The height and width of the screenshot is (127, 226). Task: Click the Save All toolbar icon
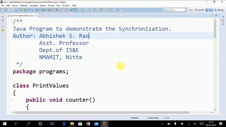[13, 10]
